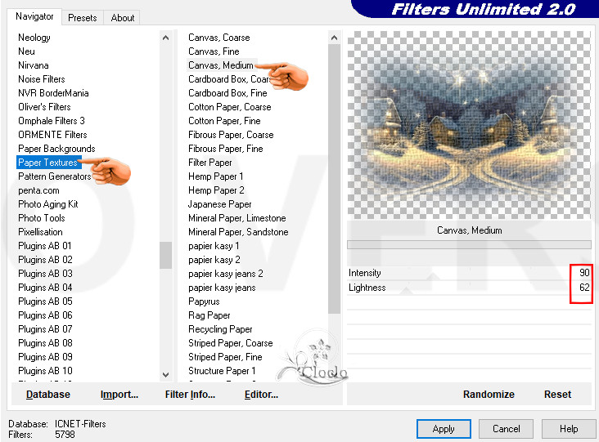Open the filter Editor
The height and width of the screenshot is (442, 599).
point(261,395)
